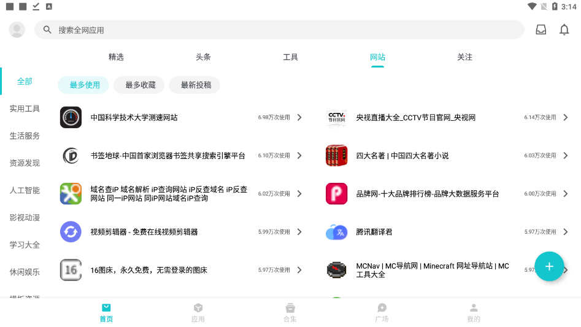The width and height of the screenshot is (581, 327).
Task: Open 四大名著 | 中国四大名著小说 title
Action: tap(402, 156)
